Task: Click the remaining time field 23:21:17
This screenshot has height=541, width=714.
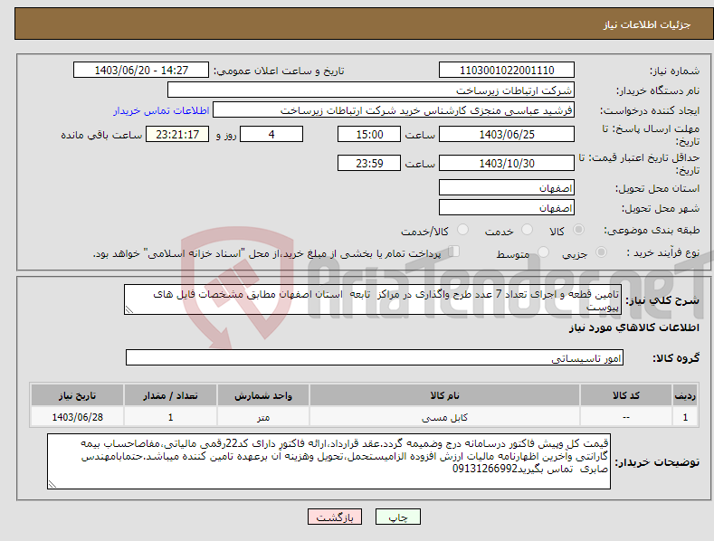Action: (177, 134)
